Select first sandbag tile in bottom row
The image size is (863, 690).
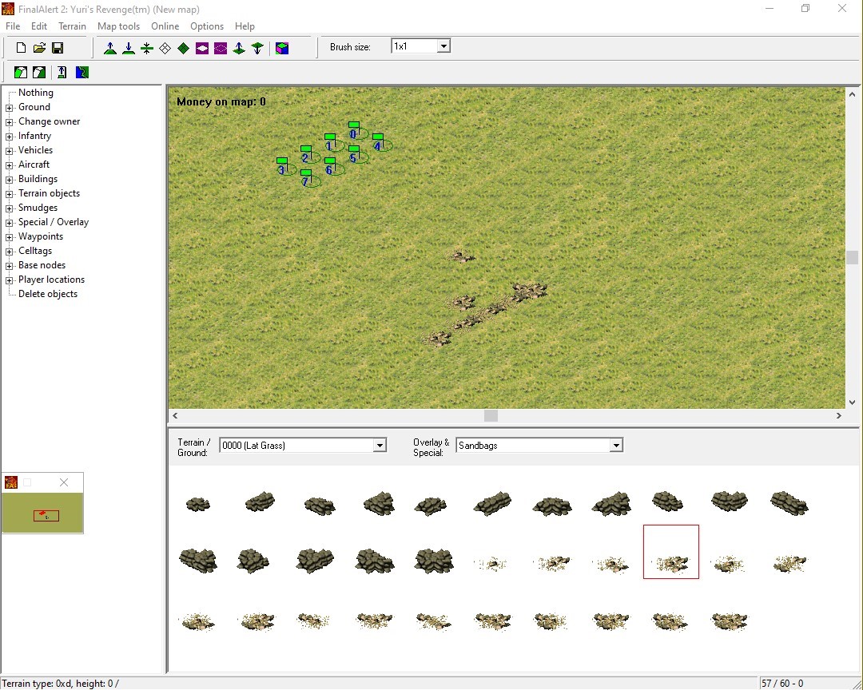[197, 622]
